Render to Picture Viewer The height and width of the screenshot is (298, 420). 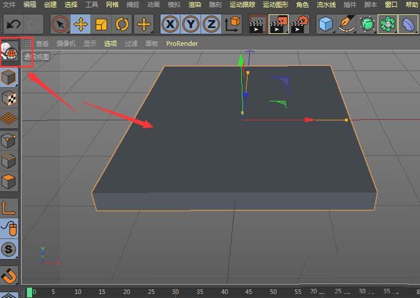click(278, 25)
